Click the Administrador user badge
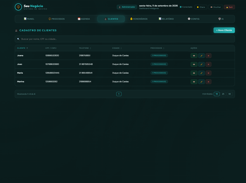246x183 pixels. pyautogui.click(x=127, y=7)
